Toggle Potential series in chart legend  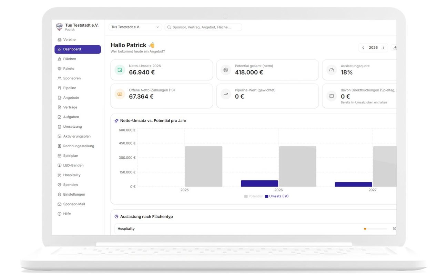coord(253,196)
